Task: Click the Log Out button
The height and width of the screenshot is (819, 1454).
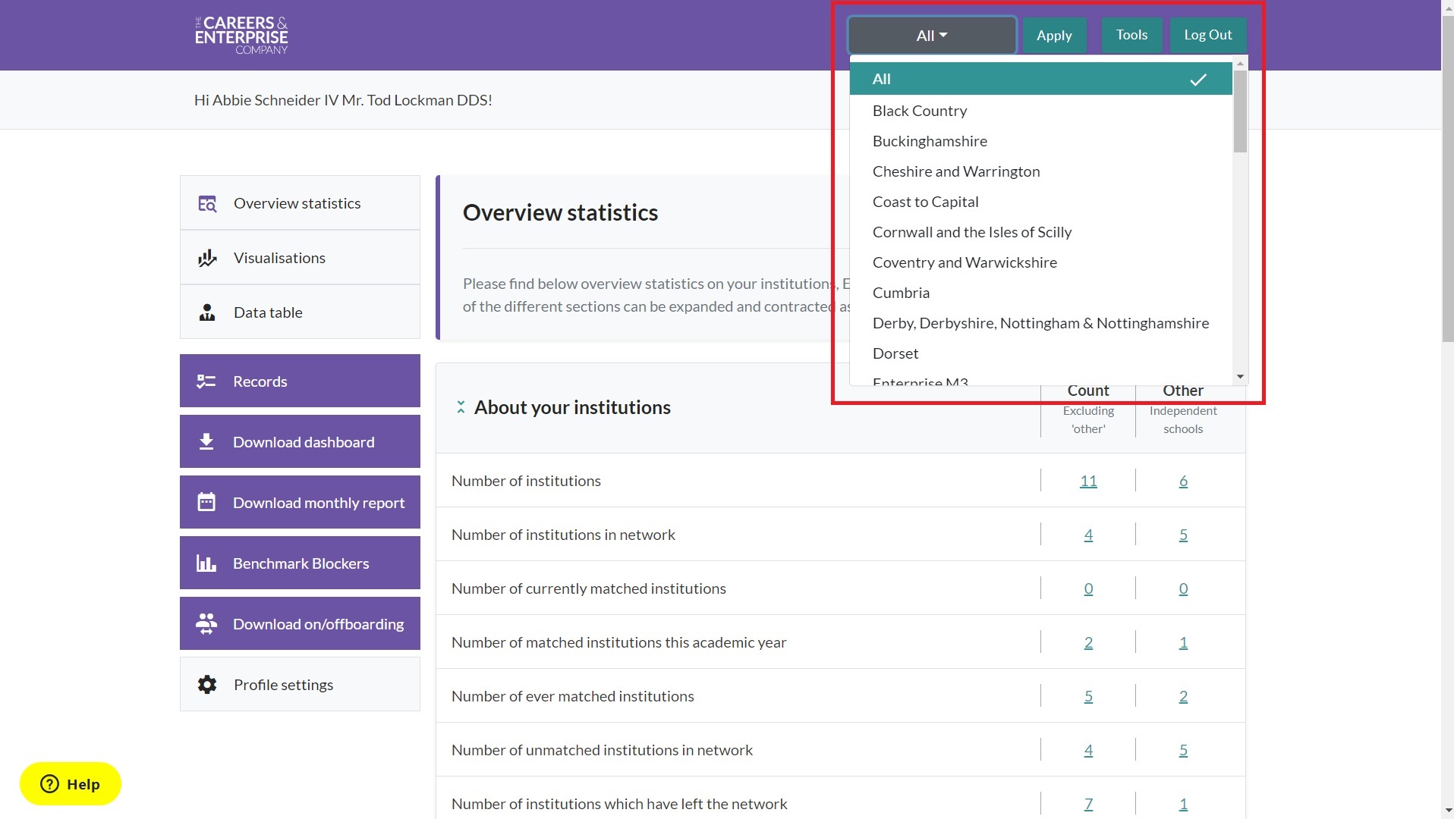Action: click(x=1208, y=35)
